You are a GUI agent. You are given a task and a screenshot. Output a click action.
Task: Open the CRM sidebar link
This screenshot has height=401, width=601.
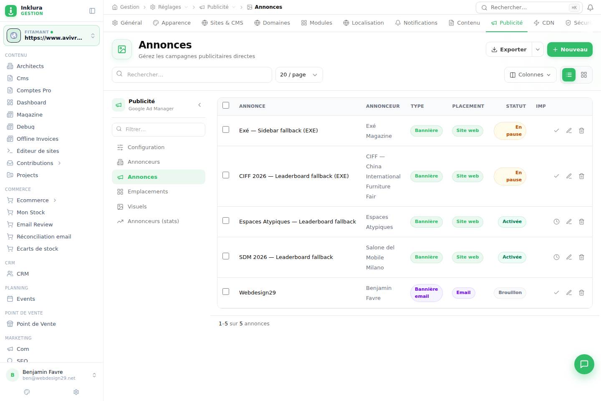23,274
